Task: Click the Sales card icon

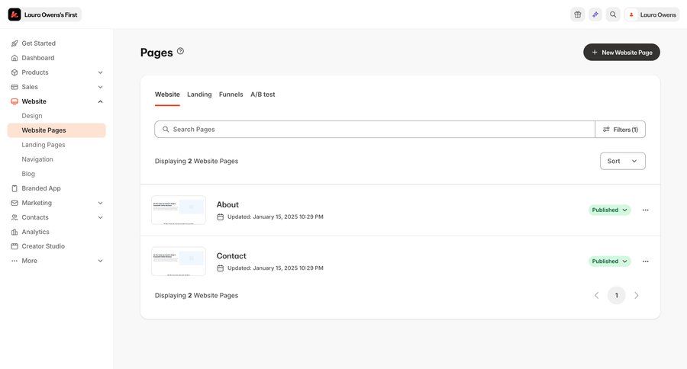Action: pos(15,87)
